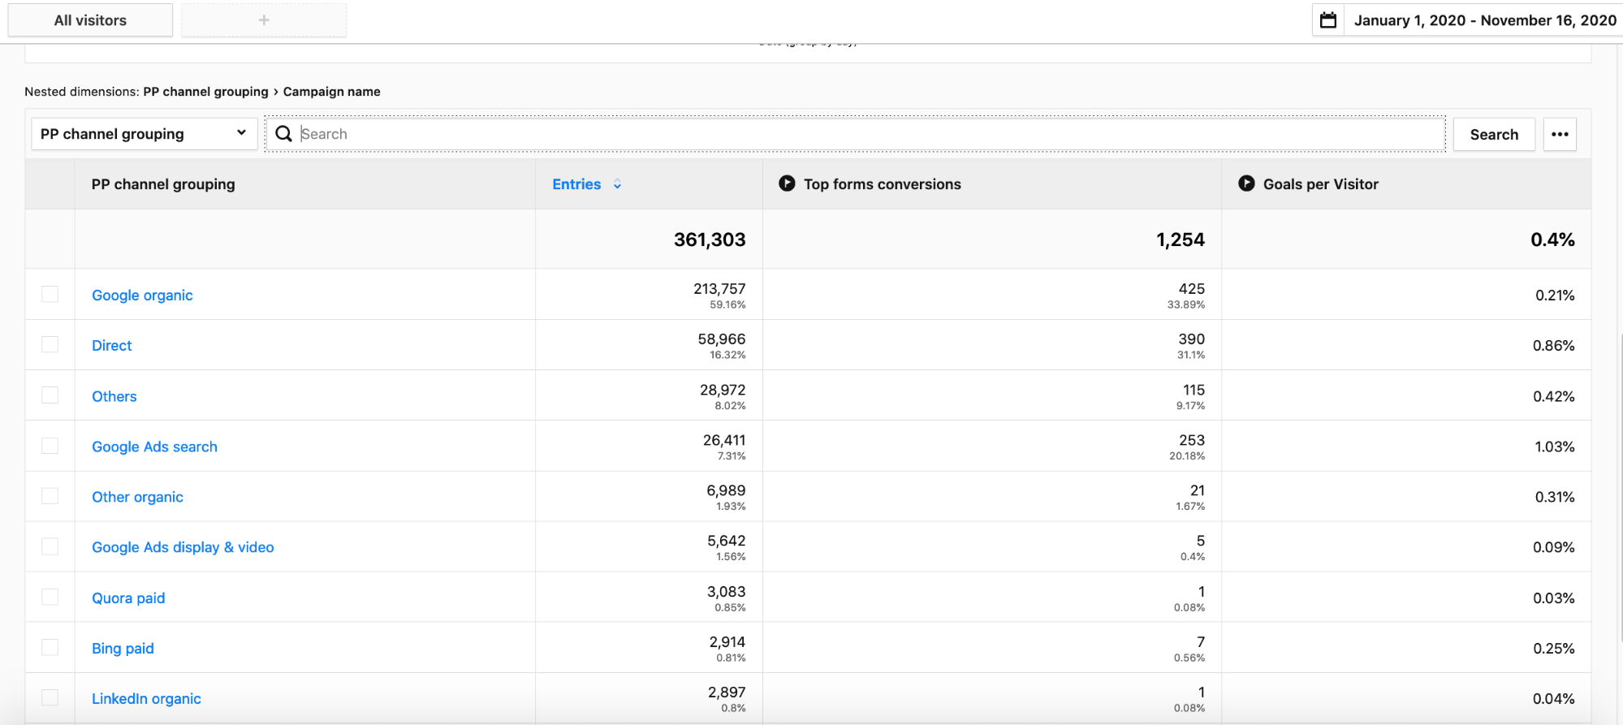Select the Direct row checkbox

tap(50, 344)
